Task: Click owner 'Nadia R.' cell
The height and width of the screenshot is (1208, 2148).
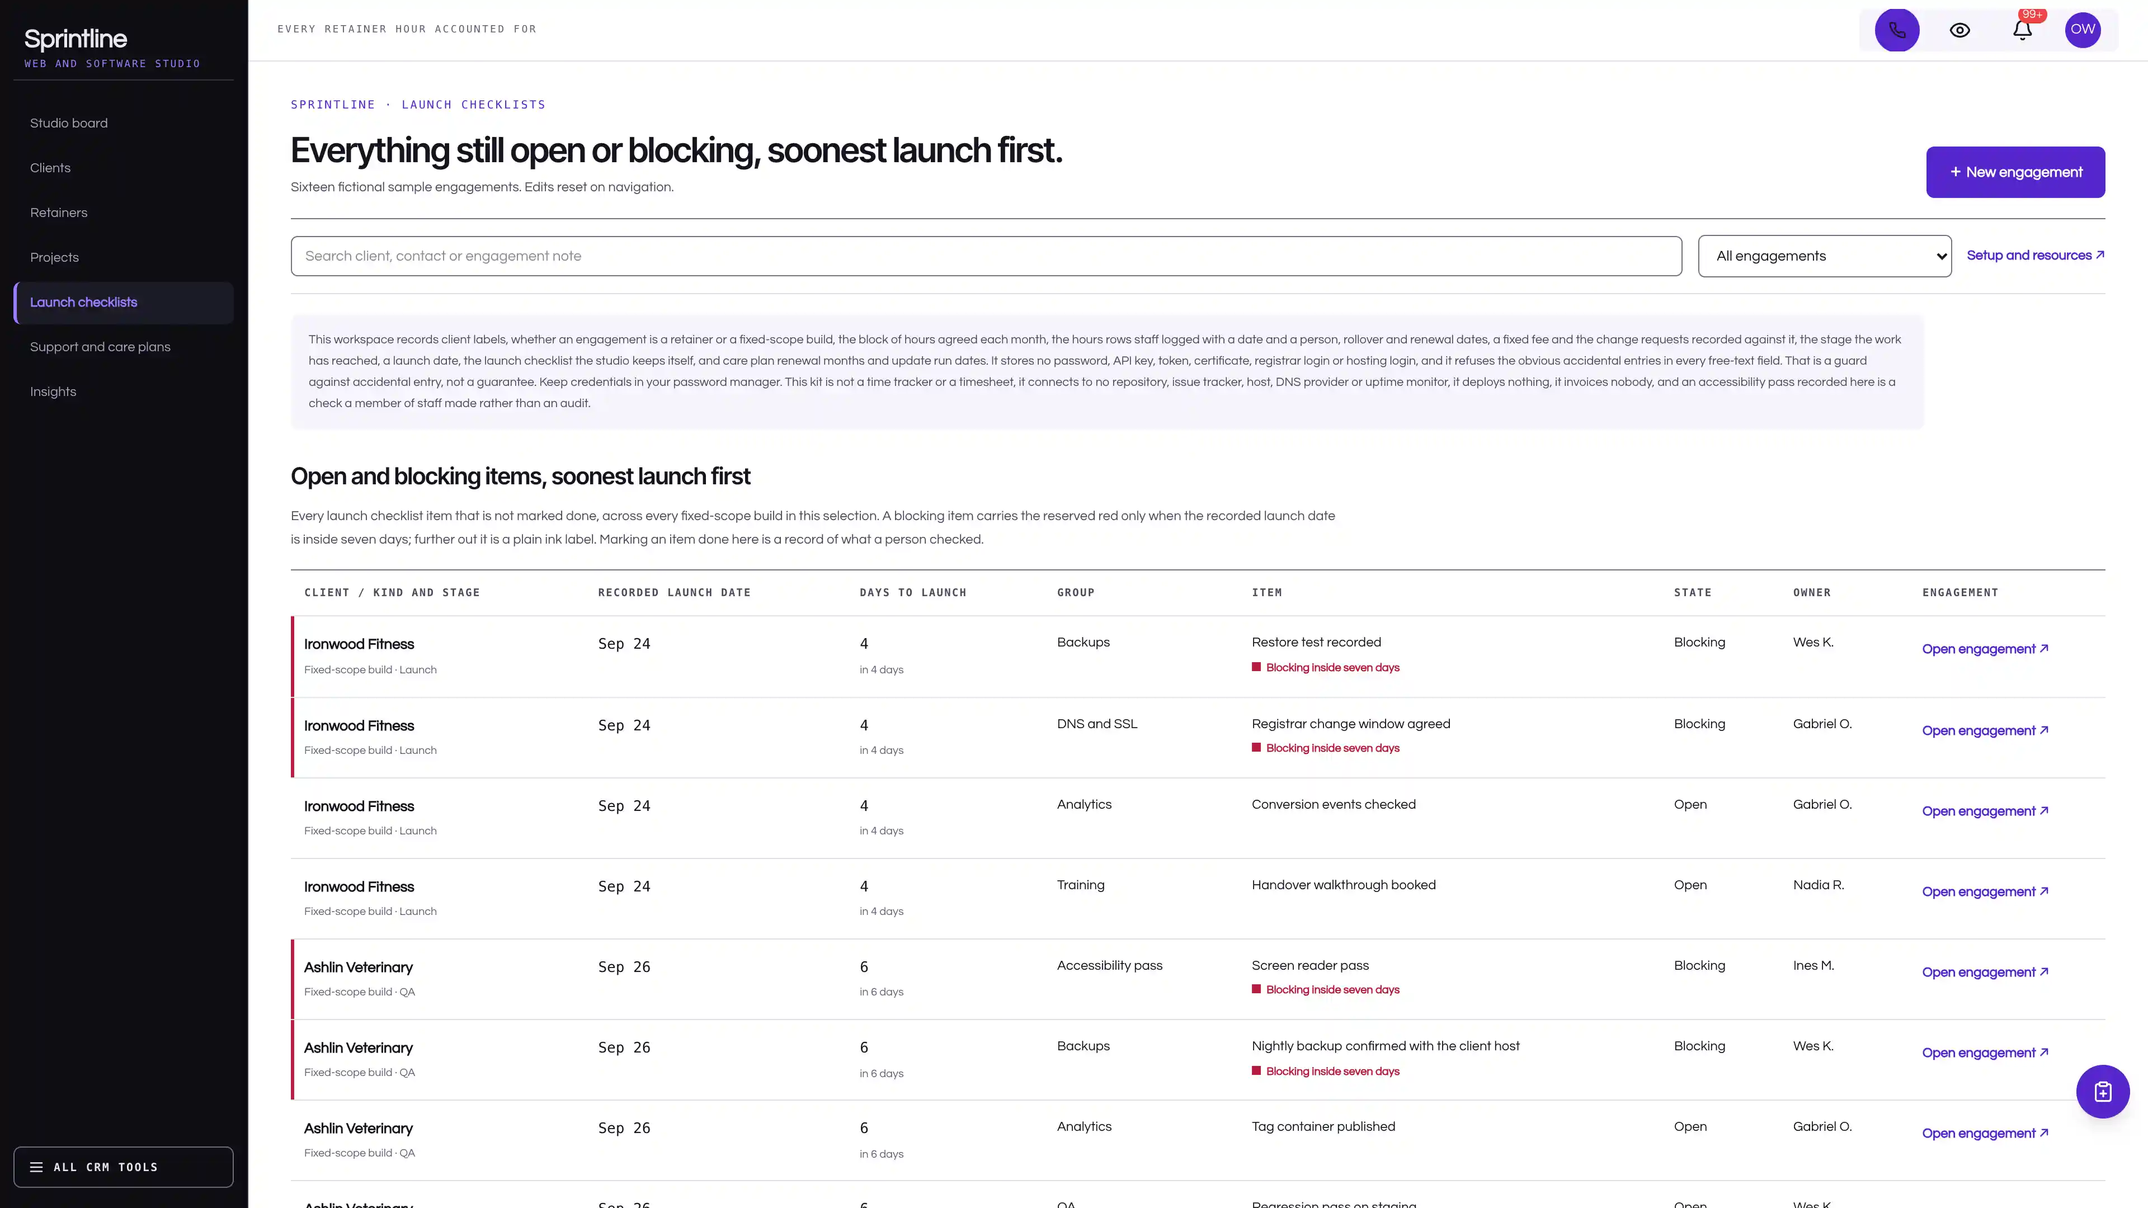Action: 1819,885
